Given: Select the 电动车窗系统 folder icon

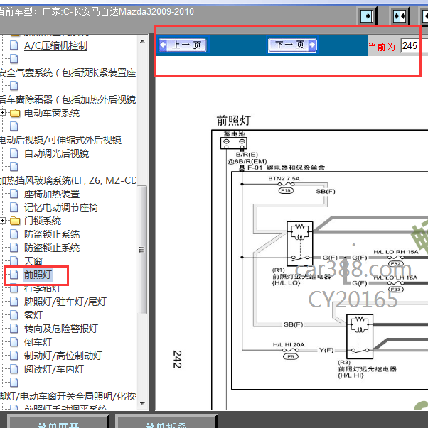Looking at the screenshot, I should (15, 113).
